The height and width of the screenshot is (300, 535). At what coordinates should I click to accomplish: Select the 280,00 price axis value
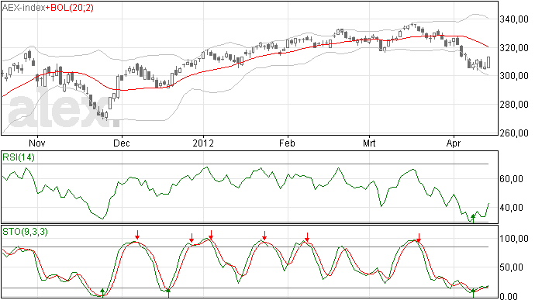(x=514, y=105)
